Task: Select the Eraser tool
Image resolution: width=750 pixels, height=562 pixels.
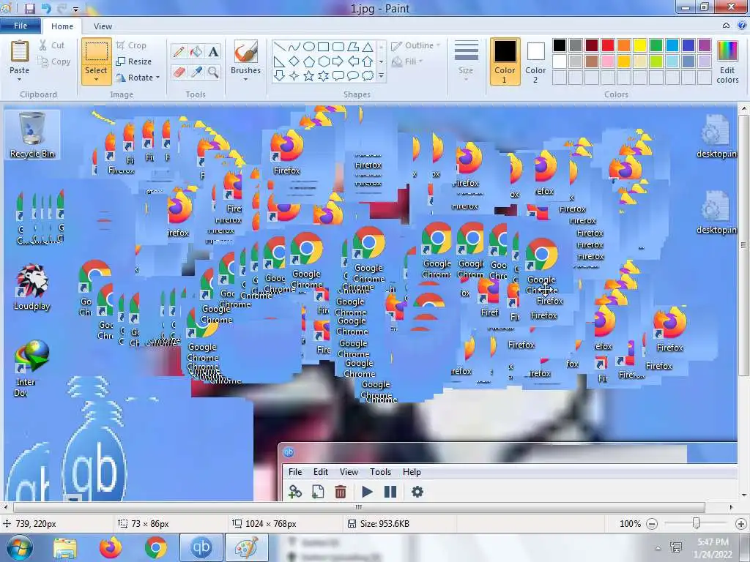Action: (179, 72)
